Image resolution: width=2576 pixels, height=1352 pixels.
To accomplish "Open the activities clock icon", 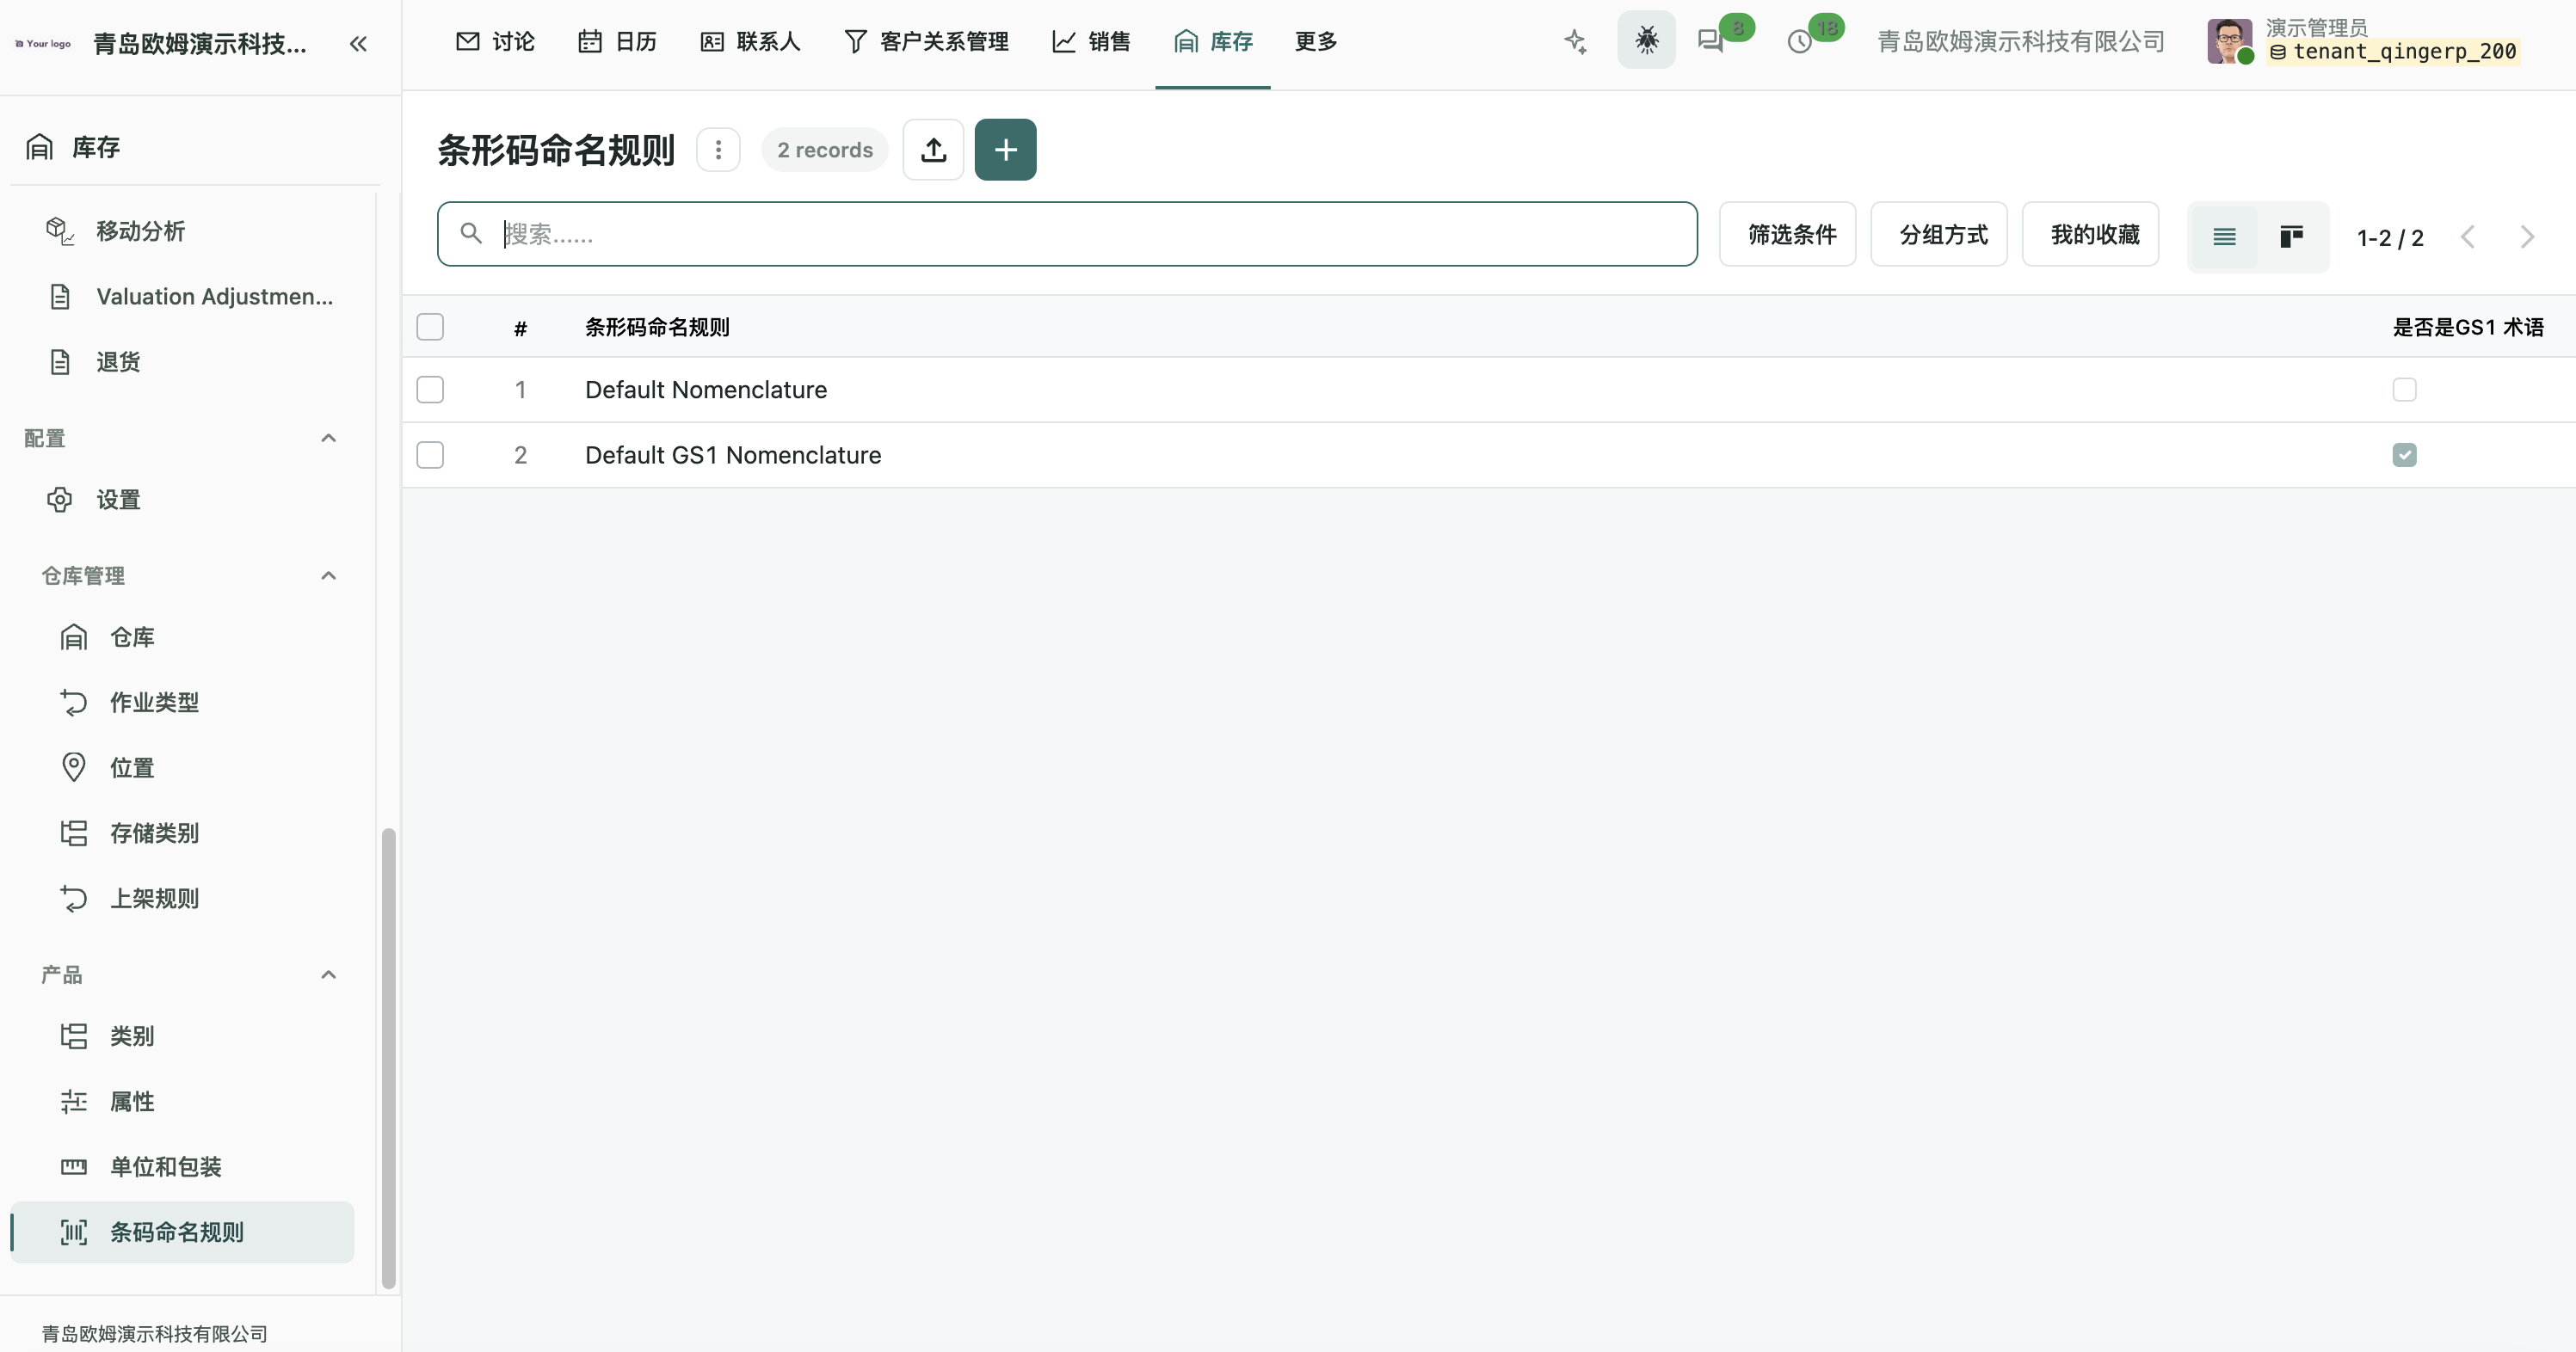I will [1799, 41].
